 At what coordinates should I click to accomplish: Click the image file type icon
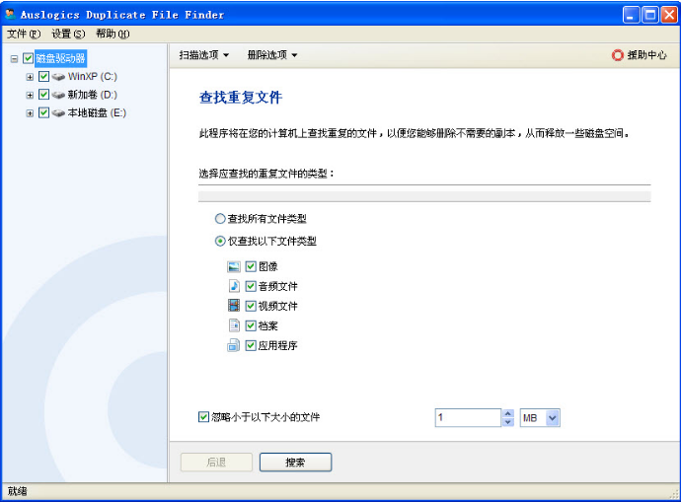tap(234, 266)
